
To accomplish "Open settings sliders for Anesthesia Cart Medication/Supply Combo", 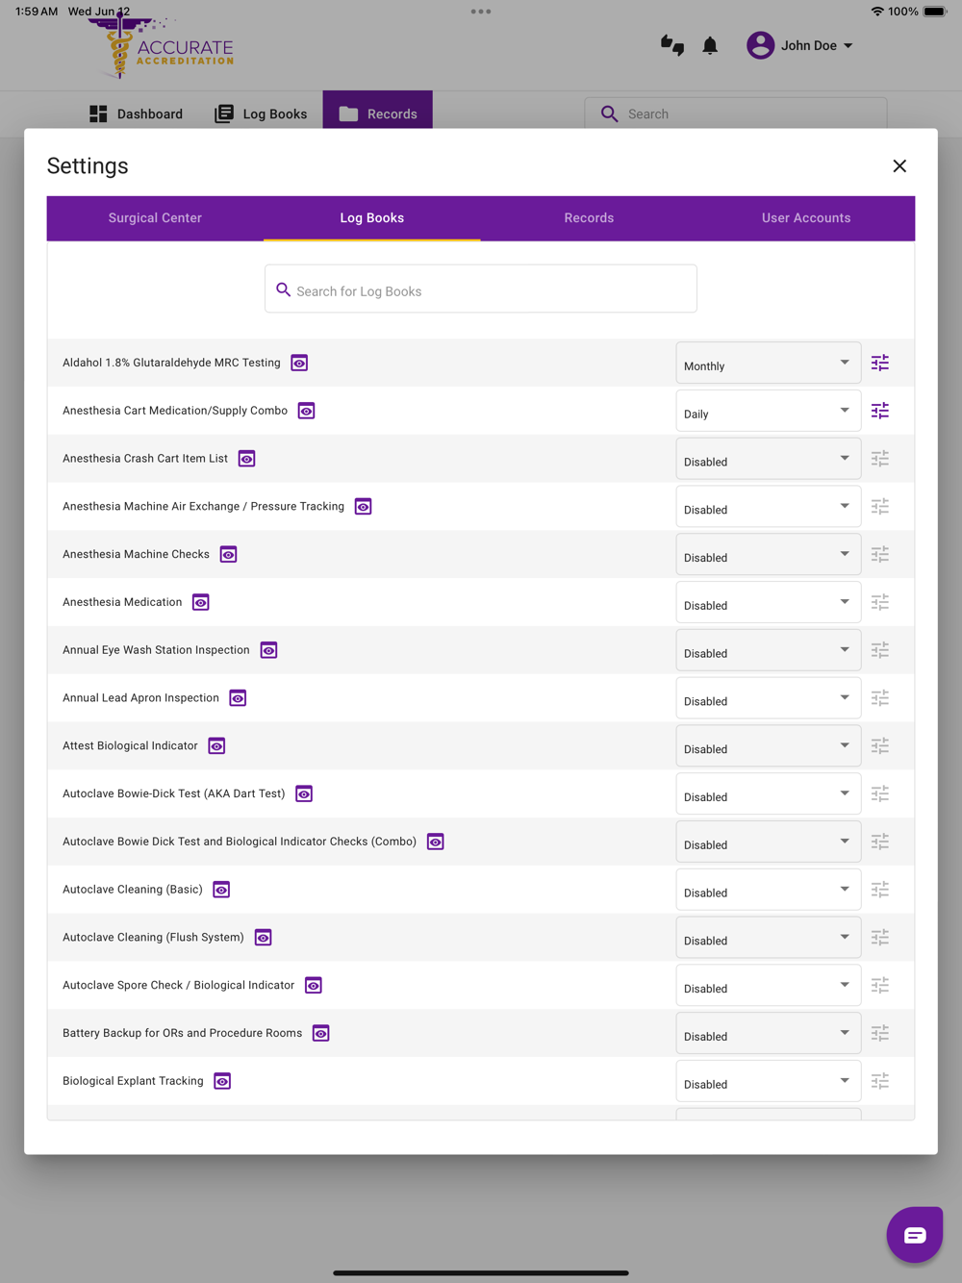I will tap(880, 411).
